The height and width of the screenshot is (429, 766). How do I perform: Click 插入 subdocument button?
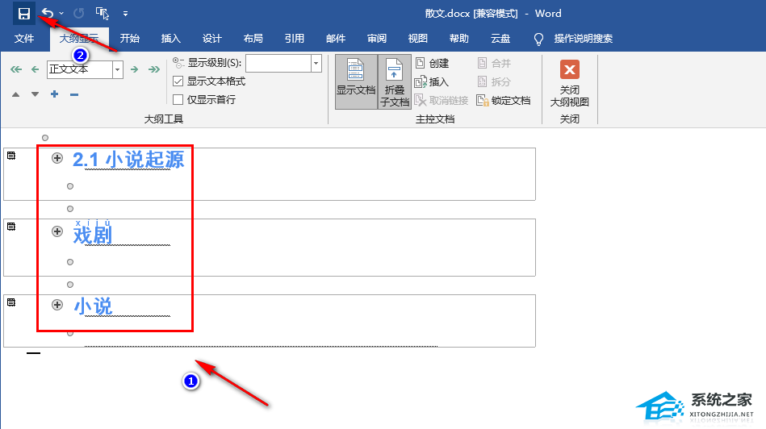click(431, 81)
